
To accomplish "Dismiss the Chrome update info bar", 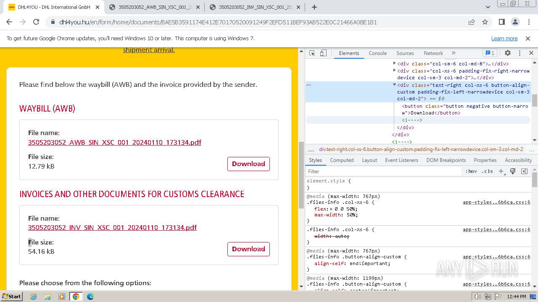I will coord(528,38).
